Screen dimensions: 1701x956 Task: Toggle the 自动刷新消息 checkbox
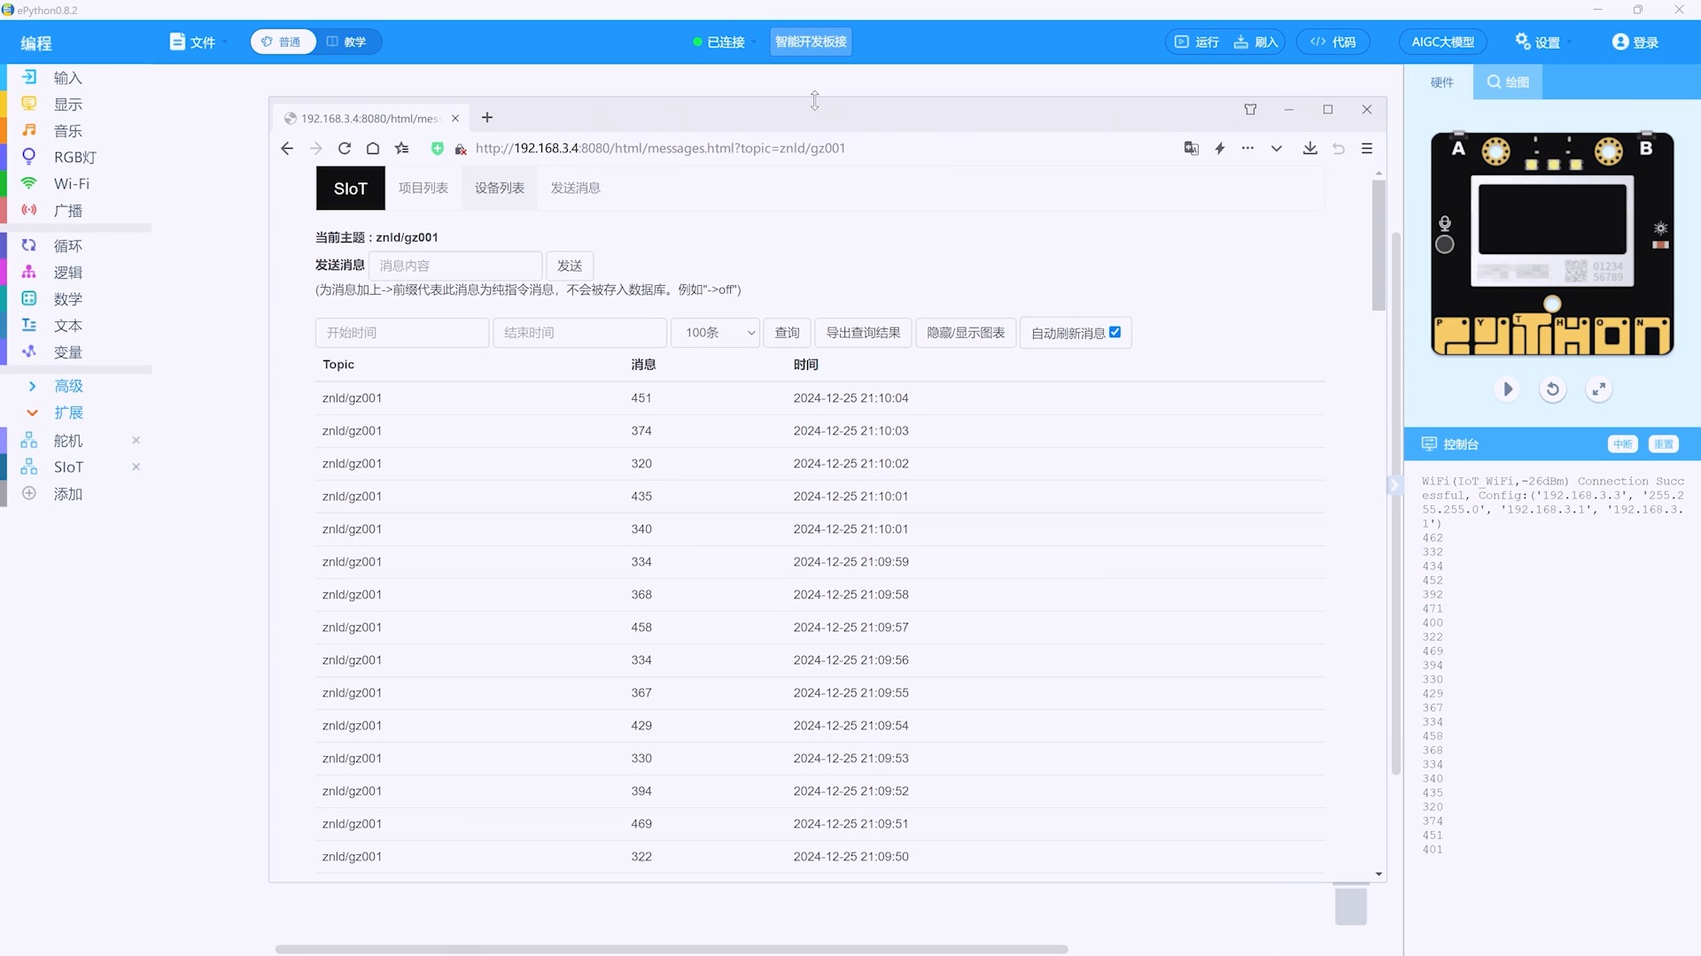point(1115,333)
